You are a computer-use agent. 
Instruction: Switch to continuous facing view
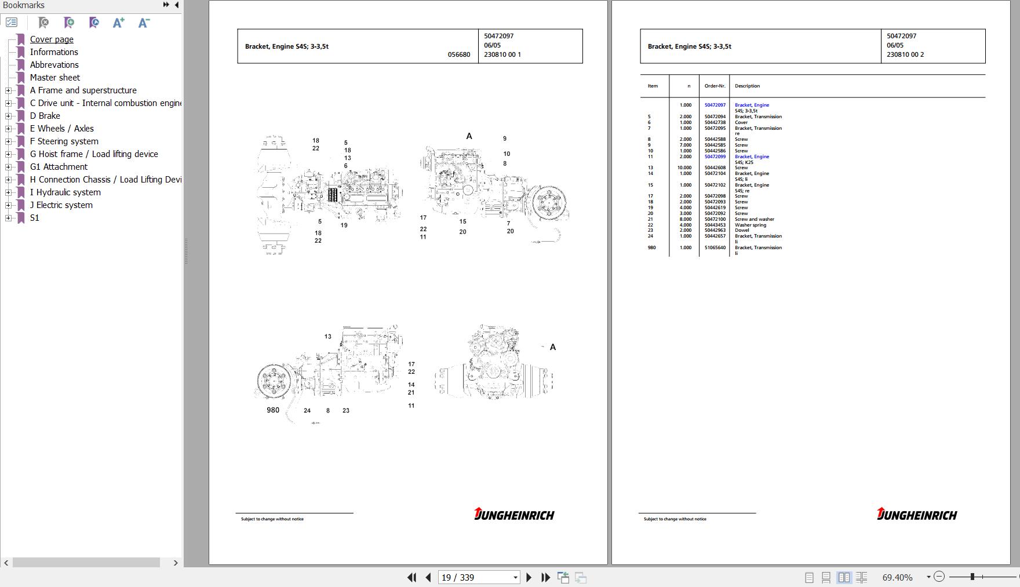pyautogui.click(x=862, y=577)
